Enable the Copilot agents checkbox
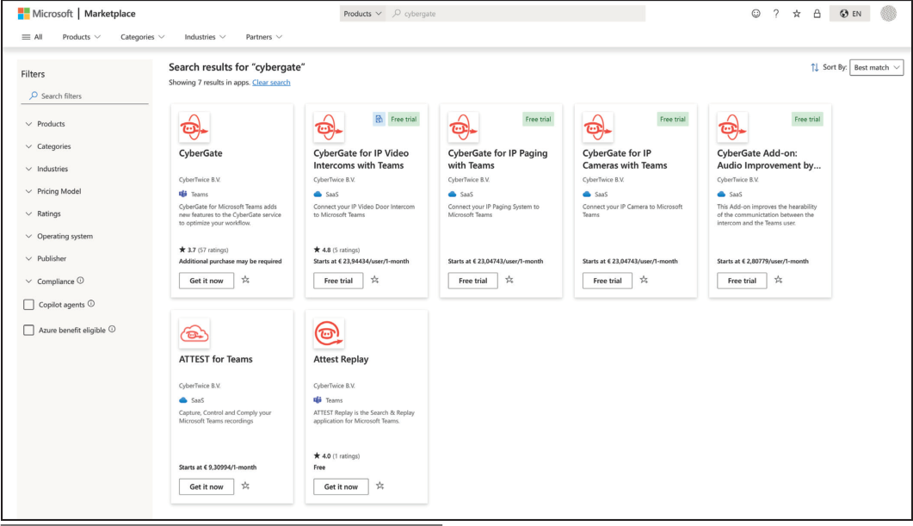Screen dimensions: 913x526 [x=29, y=304]
